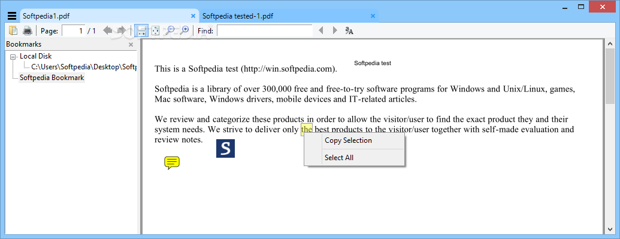This screenshot has width=620, height=239.
Task: Maximize the PDF viewer window
Action: tap(581, 7)
